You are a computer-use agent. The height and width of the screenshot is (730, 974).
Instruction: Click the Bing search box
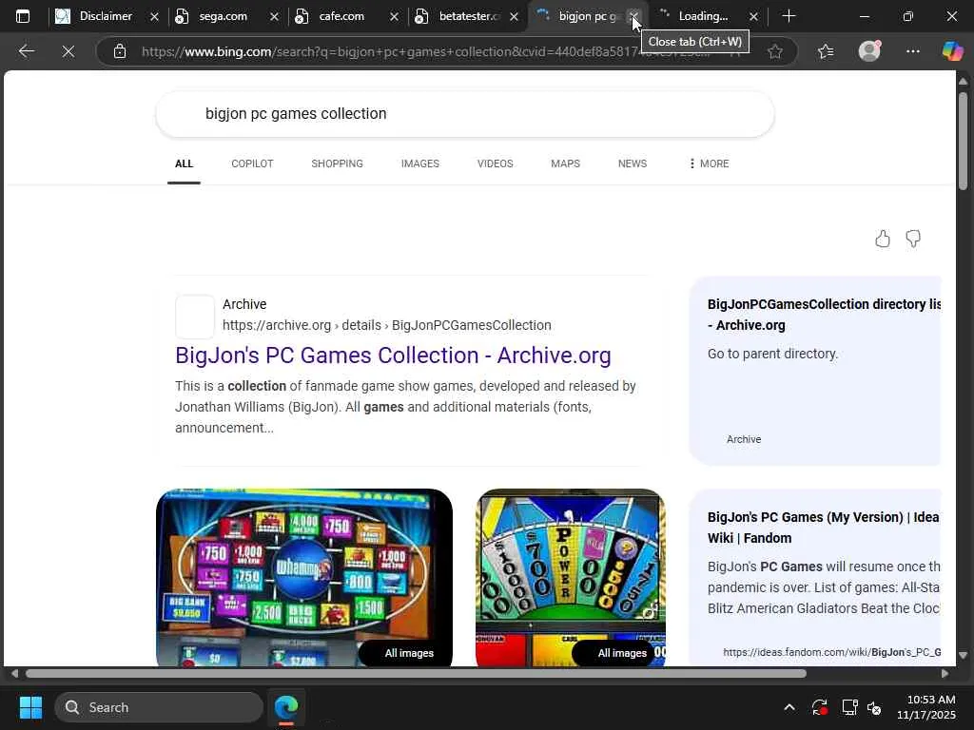[464, 114]
